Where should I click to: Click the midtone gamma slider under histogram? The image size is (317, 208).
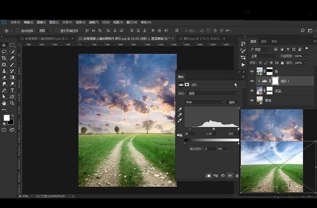(214, 129)
